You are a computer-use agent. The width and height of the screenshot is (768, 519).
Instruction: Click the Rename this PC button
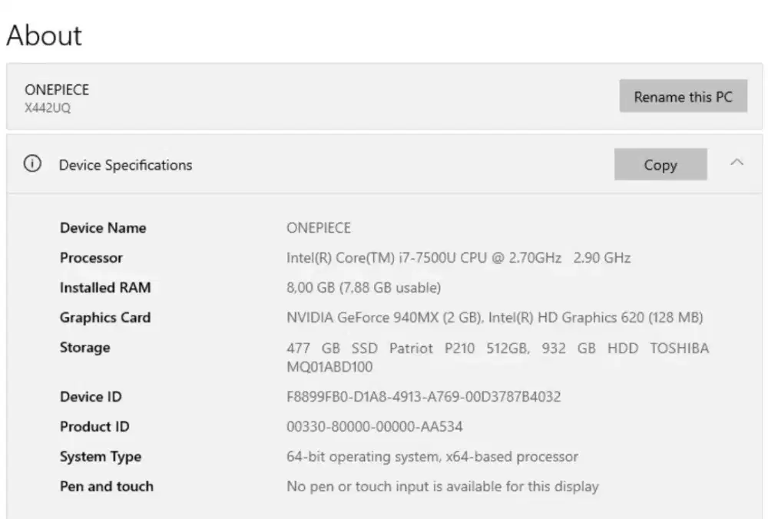click(x=683, y=96)
